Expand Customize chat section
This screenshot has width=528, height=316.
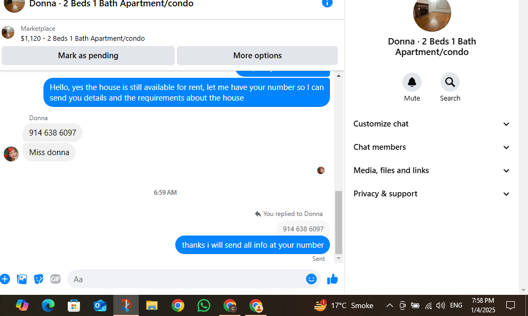point(432,124)
